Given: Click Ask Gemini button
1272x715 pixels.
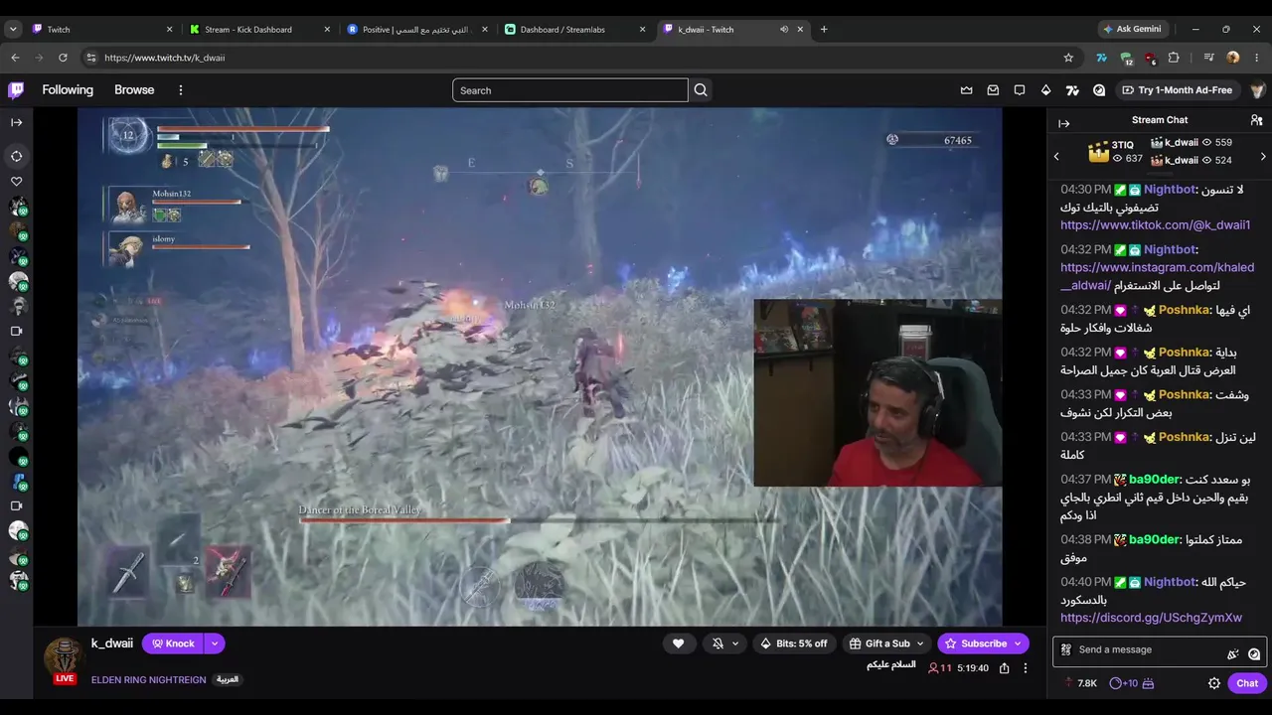Looking at the screenshot, I should (x=1131, y=30).
